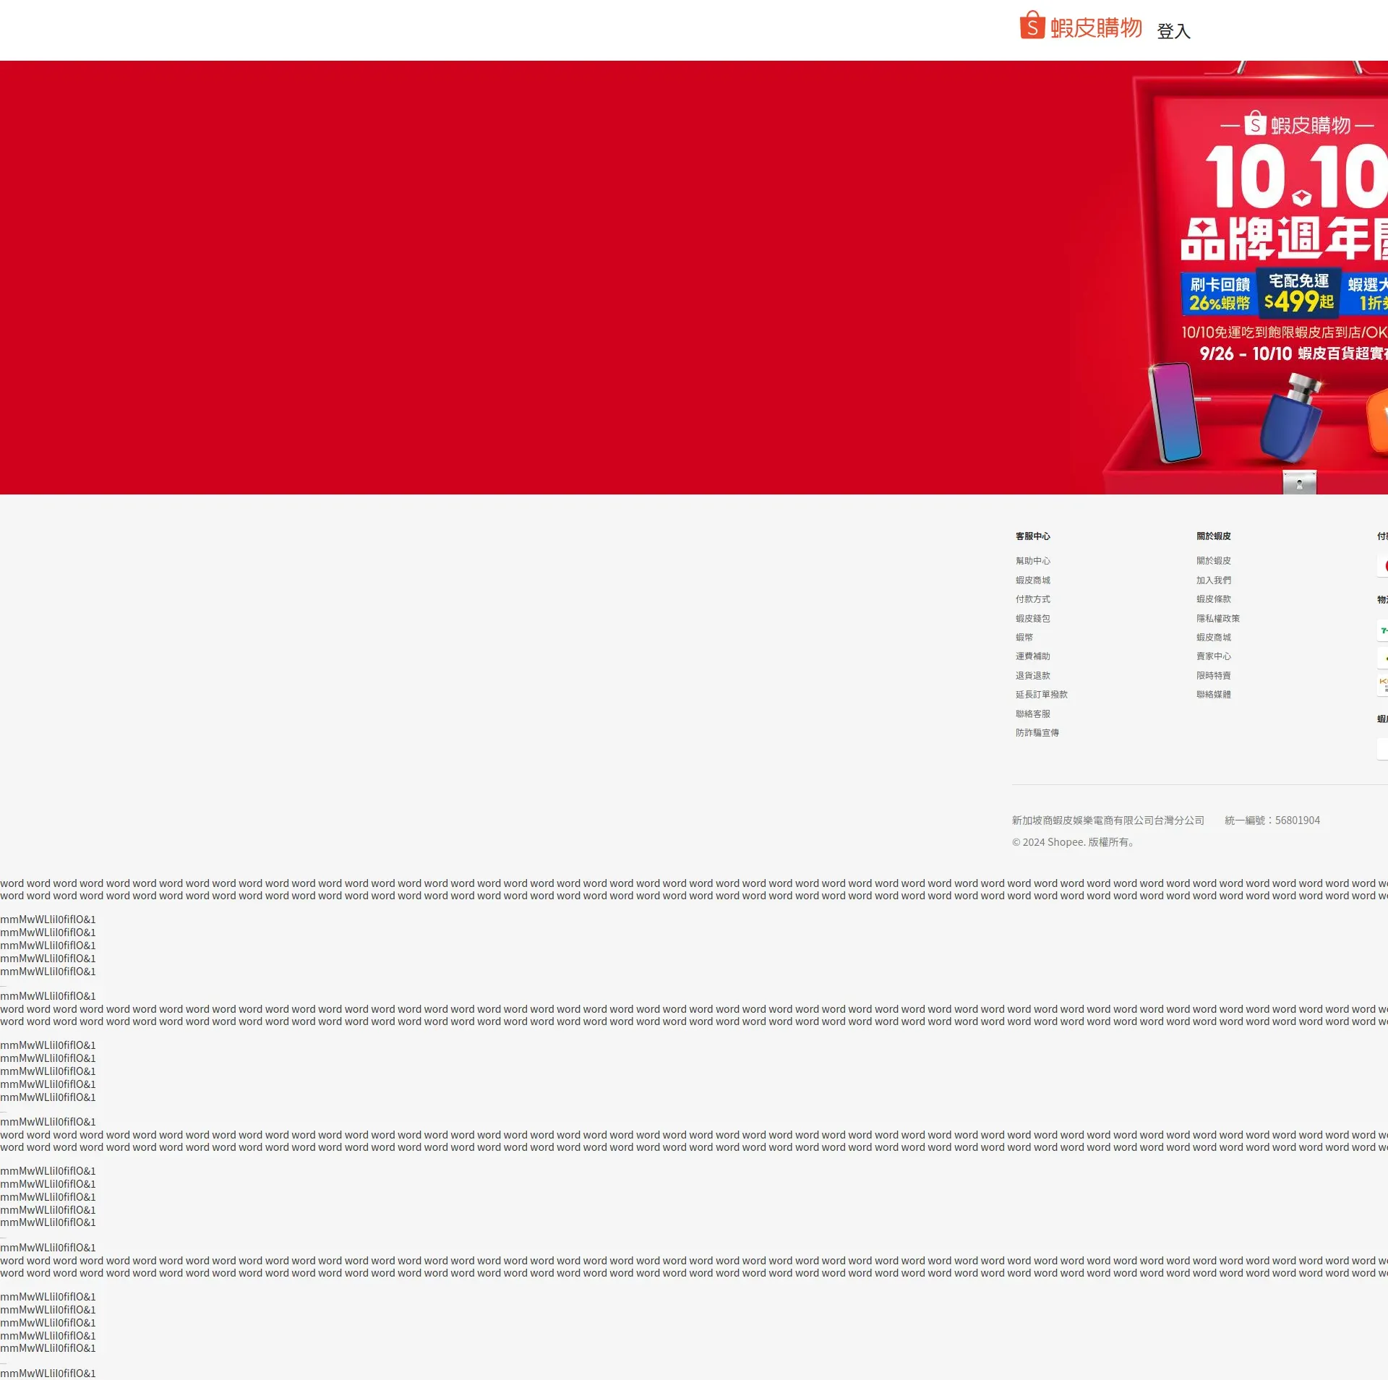Click the 蝦皮購物 brand name in header
Viewport: 1388px width, 1380px height.
(x=1096, y=28)
